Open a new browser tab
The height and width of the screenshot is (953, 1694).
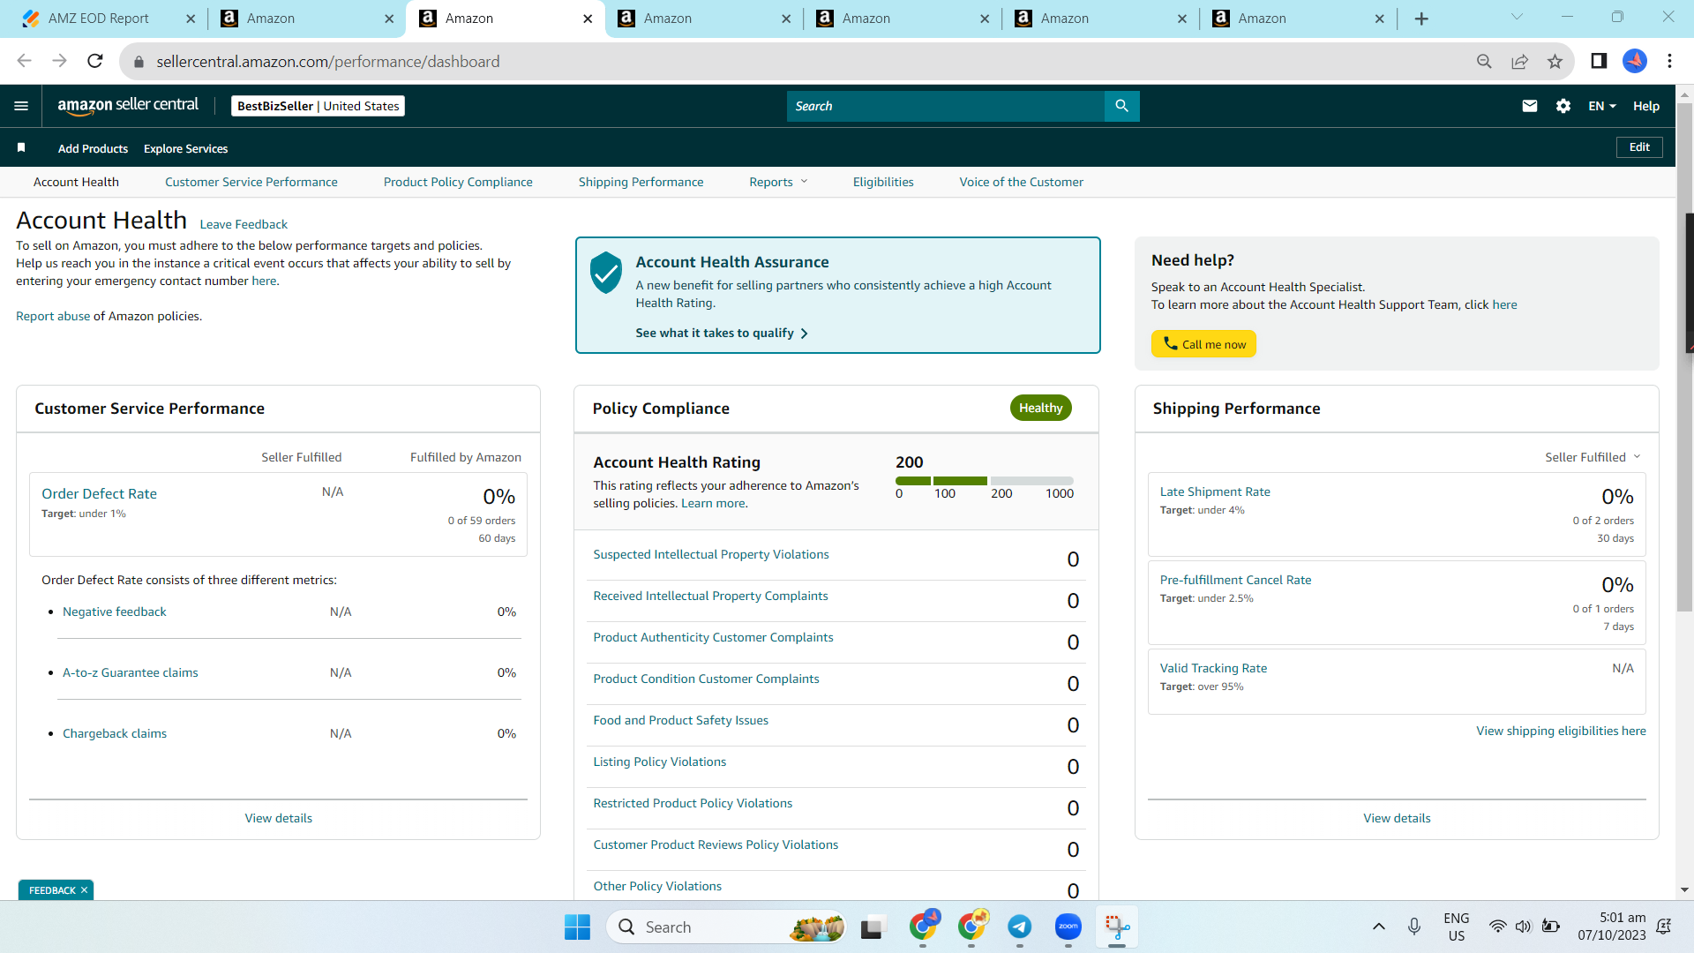[1421, 19]
